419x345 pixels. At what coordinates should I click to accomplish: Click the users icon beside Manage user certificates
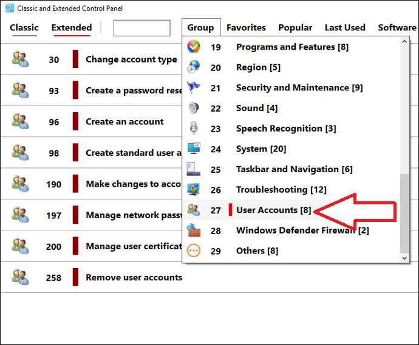click(20, 246)
